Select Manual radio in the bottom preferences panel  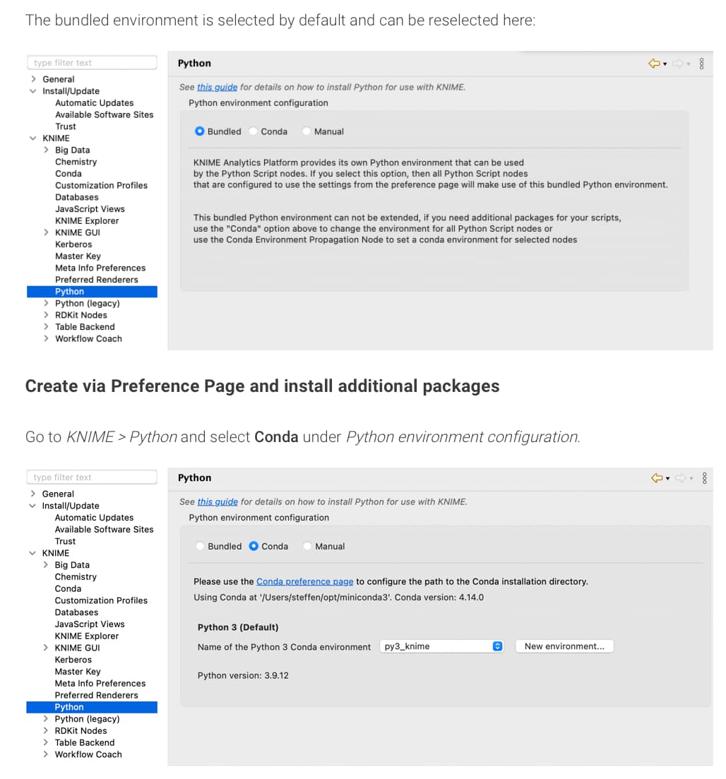307,546
